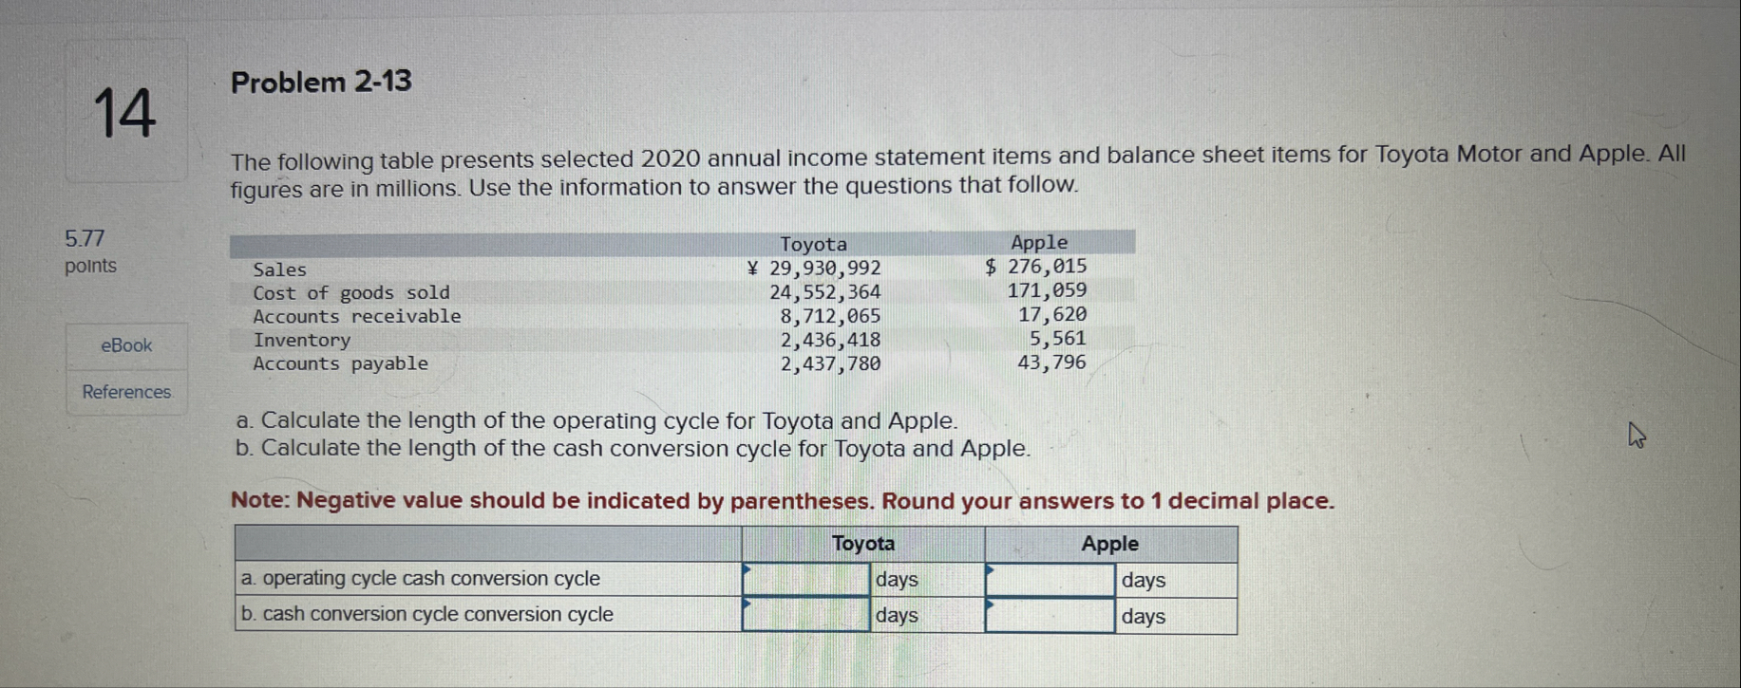The height and width of the screenshot is (688, 1741).
Task: Fill in Toyota operating cycle days field
Action: pyautogui.click(x=806, y=579)
